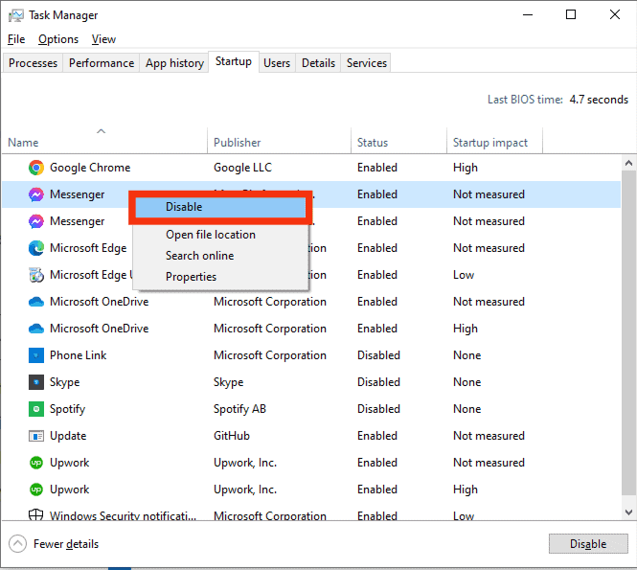Select the Update row name
637x570 pixels.
[x=68, y=436]
